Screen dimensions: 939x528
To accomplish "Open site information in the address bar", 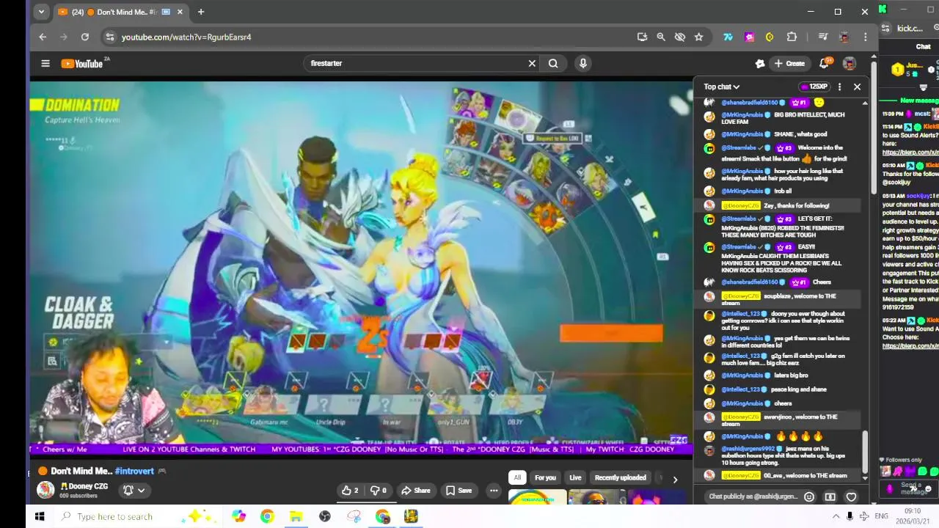I will pyautogui.click(x=110, y=37).
